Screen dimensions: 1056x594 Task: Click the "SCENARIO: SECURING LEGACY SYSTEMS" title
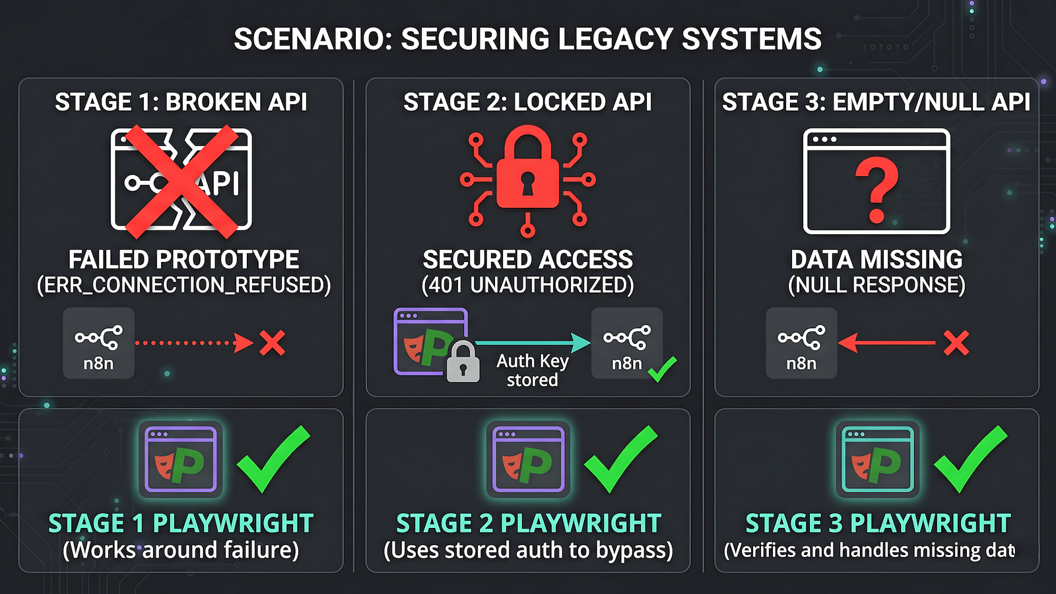(x=527, y=39)
